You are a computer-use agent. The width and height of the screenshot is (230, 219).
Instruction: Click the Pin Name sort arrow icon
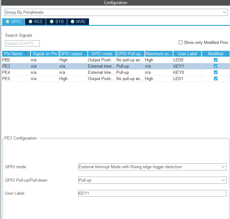pos(26,54)
